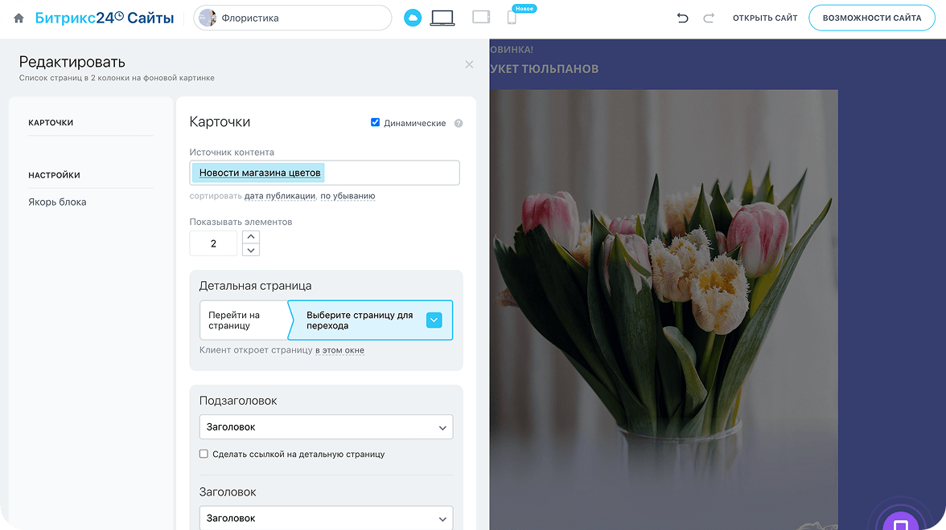
Task: Uncheck the Динамические checkbox
Action: (375, 123)
